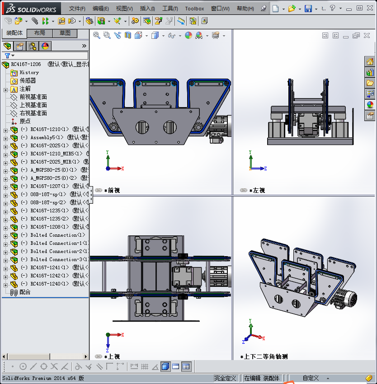
Task: Toggle the view link icon beside 左视
Action: [x=244, y=190]
